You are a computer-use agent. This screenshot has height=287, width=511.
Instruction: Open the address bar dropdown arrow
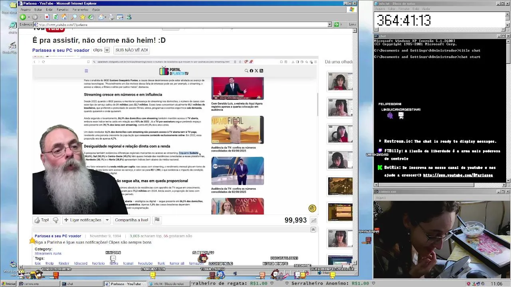click(330, 24)
